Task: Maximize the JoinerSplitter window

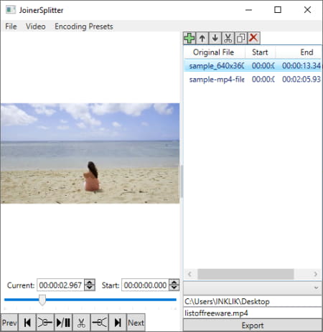Action: pyautogui.click(x=278, y=10)
